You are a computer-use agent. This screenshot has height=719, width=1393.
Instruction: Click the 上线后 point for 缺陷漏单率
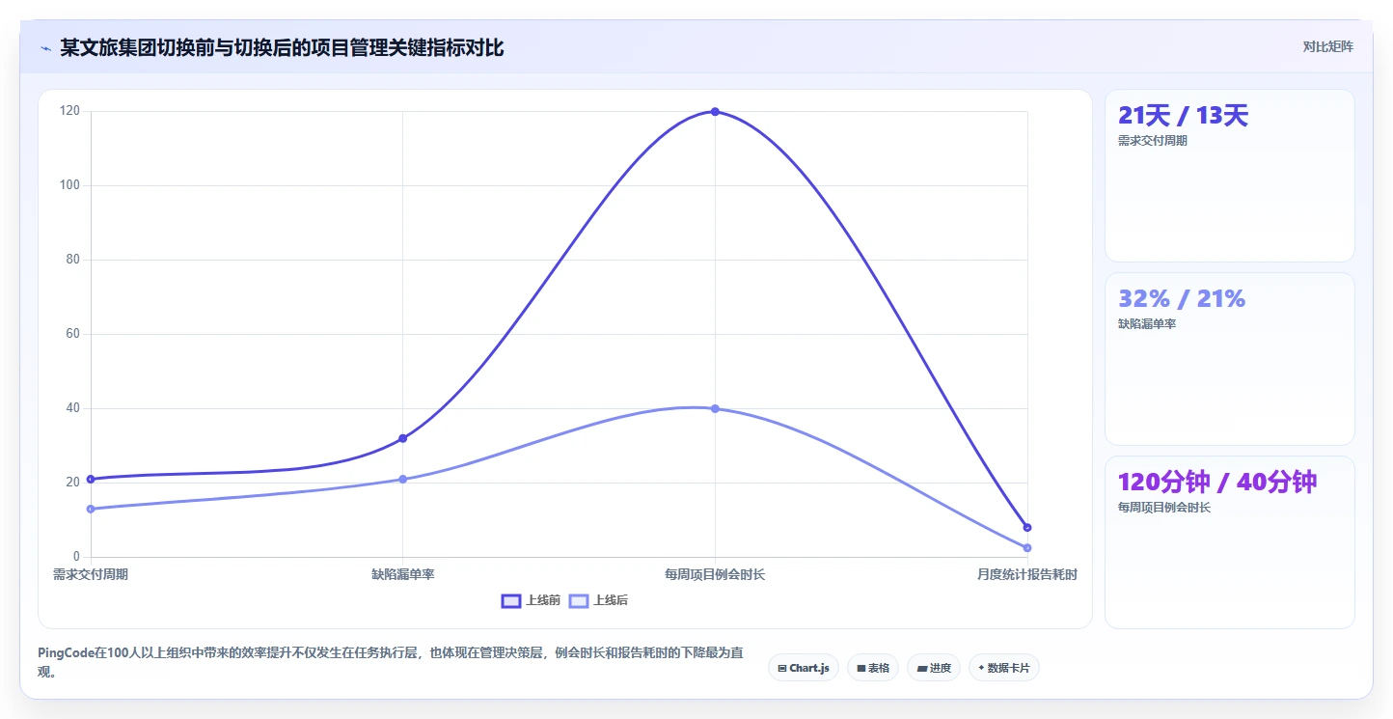(402, 479)
